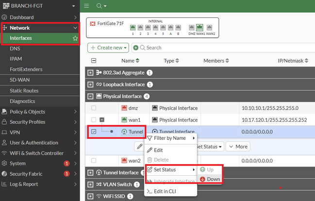Click the Tunnel interface icon in selected row

click(x=124, y=132)
